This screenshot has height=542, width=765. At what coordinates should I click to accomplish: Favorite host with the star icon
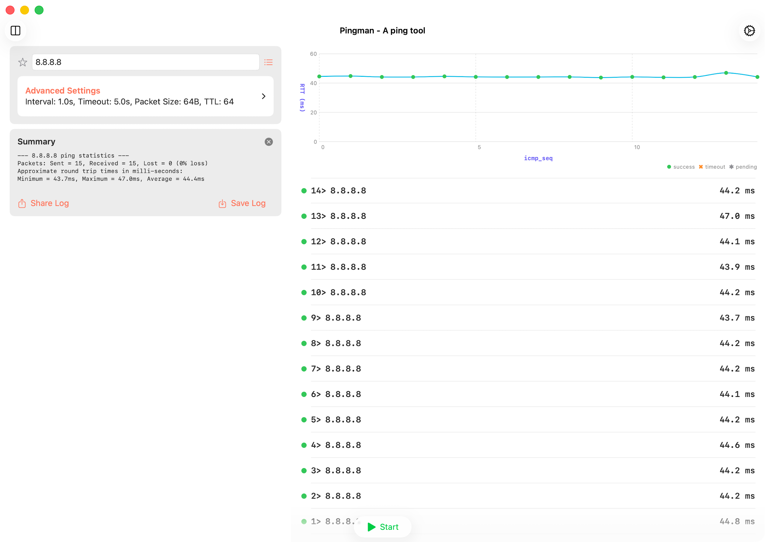coord(23,62)
